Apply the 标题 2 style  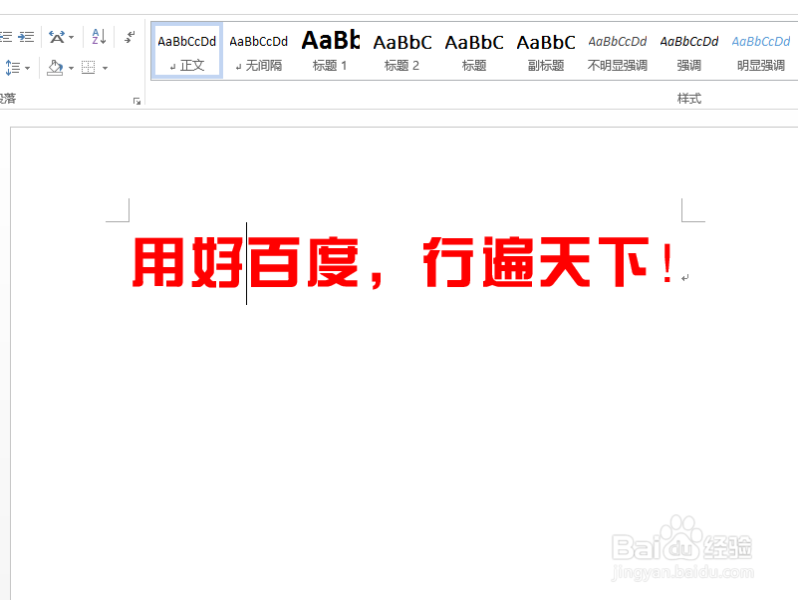pos(402,51)
